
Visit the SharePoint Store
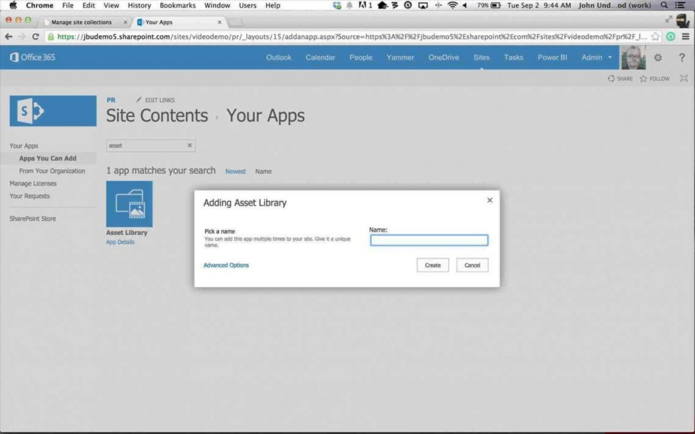click(33, 219)
